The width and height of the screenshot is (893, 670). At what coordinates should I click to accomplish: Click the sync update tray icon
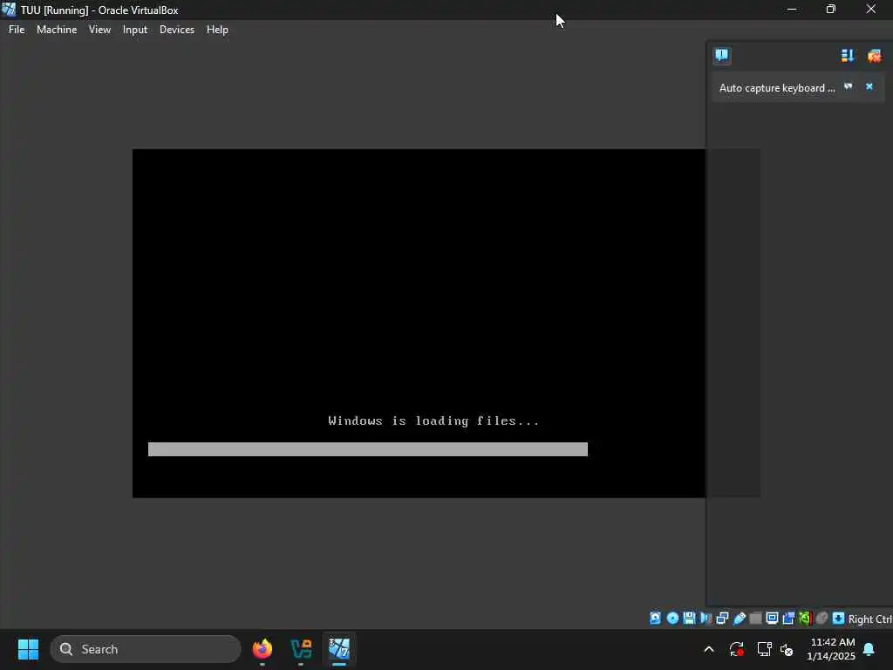tap(736, 649)
